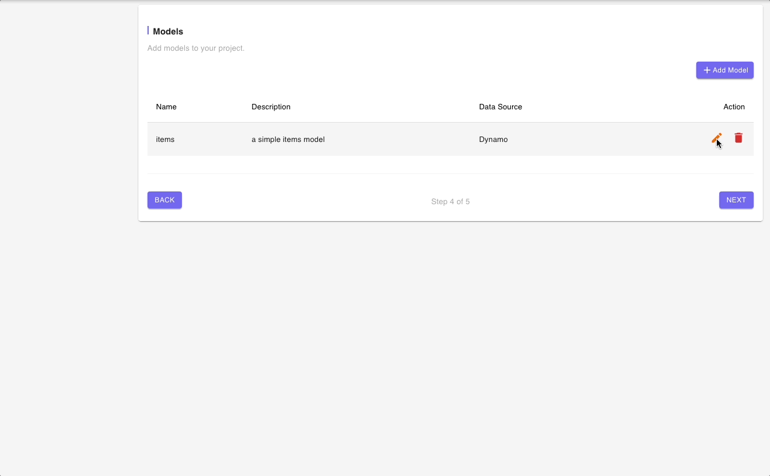Go to next step with NEXT
The image size is (770, 476).
coord(736,200)
